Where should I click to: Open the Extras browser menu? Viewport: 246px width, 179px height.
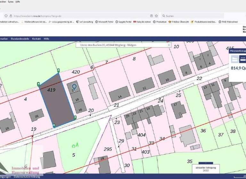click(11, 2)
